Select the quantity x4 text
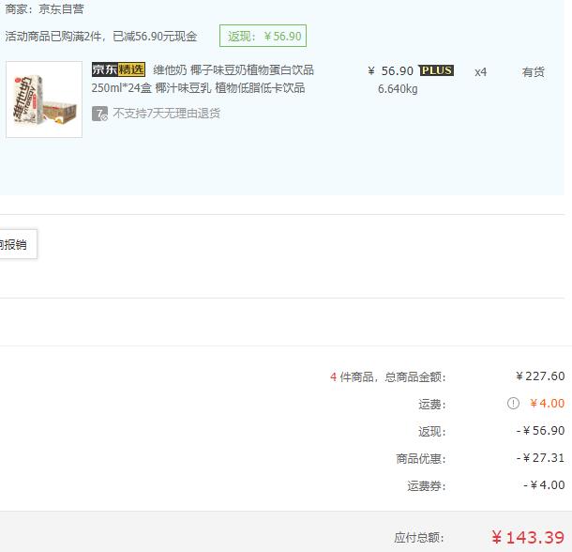Viewport: 572px width, 552px height. pos(480,72)
